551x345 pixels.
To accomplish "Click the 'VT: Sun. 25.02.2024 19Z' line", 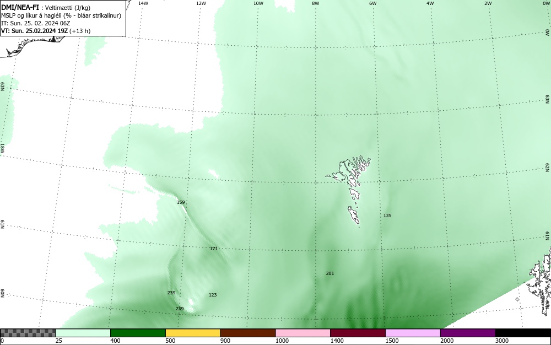I will tap(46, 31).
